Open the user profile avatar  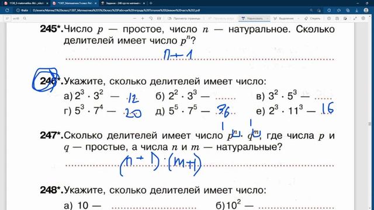[x=366, y=10]
